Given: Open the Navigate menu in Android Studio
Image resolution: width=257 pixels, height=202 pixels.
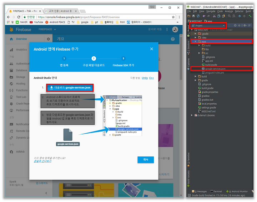Looking at the screenshot, I should (211, 11).
